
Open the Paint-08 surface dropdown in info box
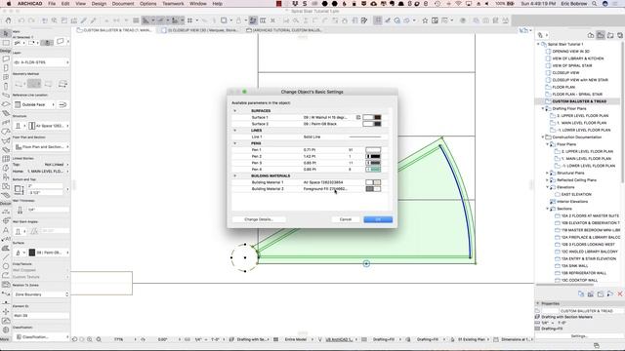[x=49, y=253]
